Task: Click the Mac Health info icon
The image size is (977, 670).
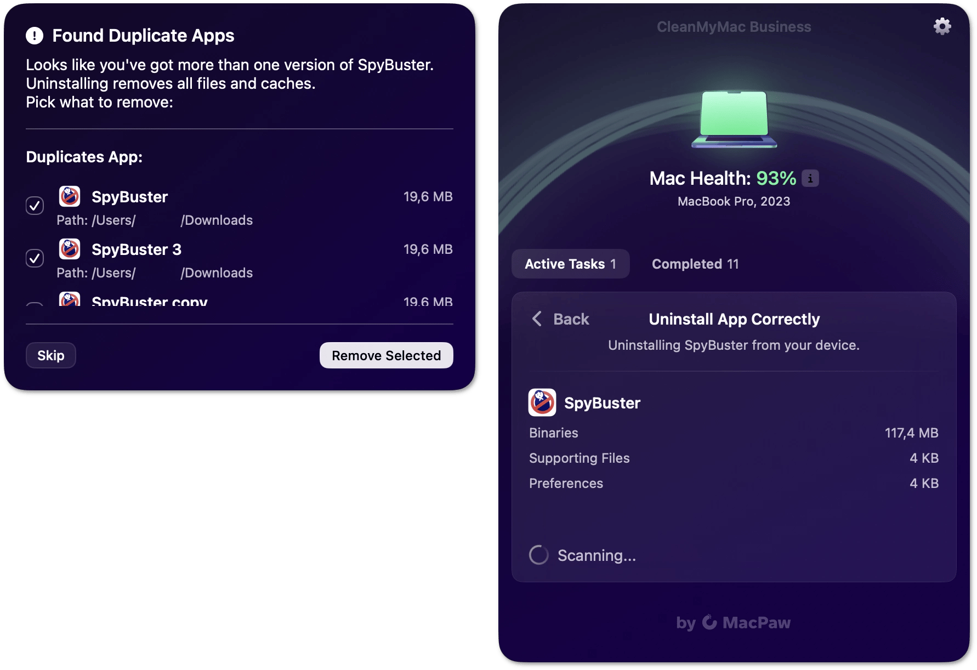Action: [x=810, y=178]
